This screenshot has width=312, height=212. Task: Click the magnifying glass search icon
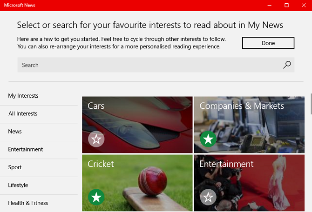tap(287, 65)
